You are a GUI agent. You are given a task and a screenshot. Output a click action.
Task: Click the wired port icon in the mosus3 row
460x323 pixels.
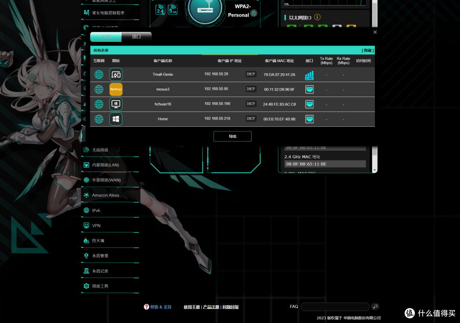click(x=310, y=89)
